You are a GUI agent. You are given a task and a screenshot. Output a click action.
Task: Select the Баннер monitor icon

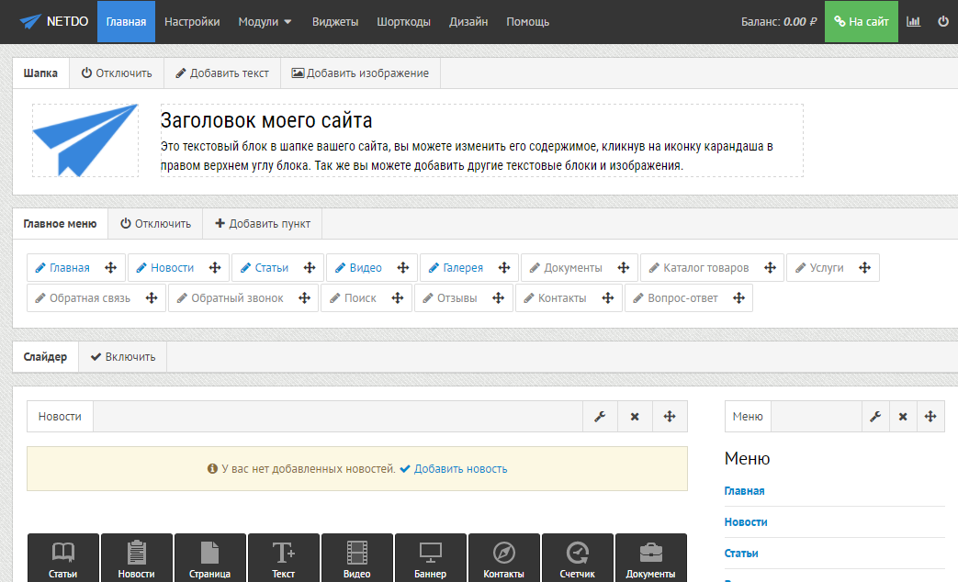pos(430,552)
